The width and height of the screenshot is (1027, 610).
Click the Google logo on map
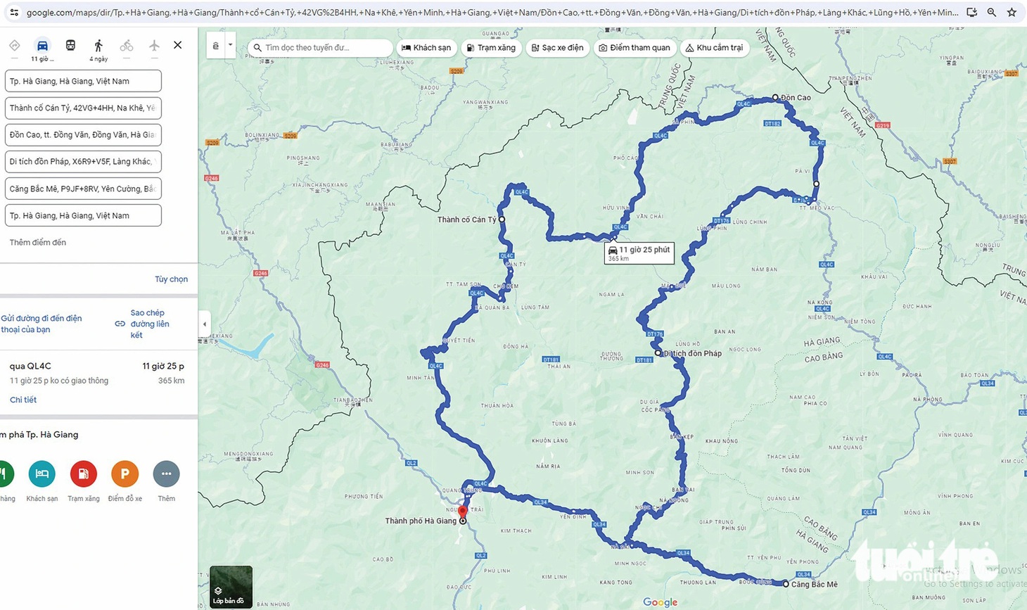coord(661,602)
